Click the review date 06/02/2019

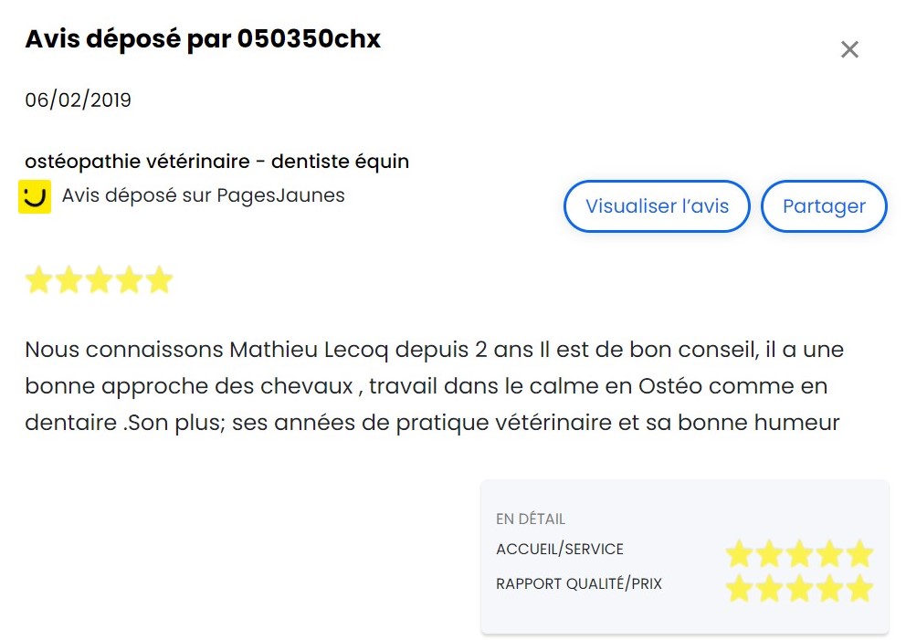pyautogui.click(x=79, y=100)
